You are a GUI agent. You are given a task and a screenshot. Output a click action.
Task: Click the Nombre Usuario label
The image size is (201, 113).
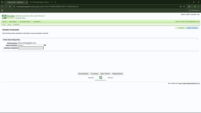point(12,43)
